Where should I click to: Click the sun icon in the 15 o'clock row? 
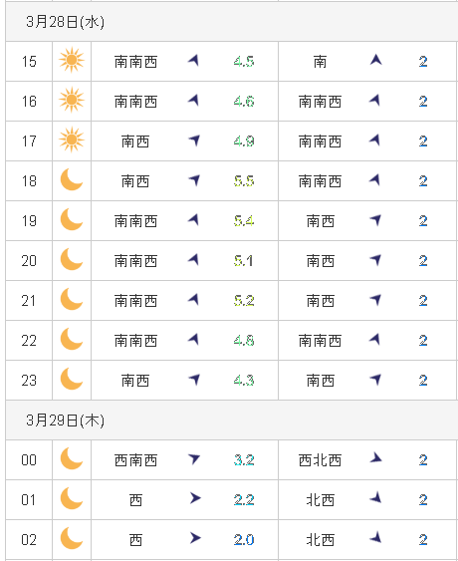point(72,60)
